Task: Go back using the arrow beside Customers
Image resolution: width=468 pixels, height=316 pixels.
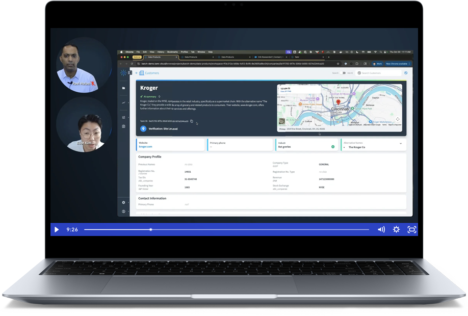Action: coord(137,73)
